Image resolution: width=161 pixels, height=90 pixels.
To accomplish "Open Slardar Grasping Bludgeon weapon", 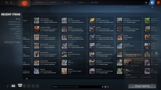I will (129, 37).
